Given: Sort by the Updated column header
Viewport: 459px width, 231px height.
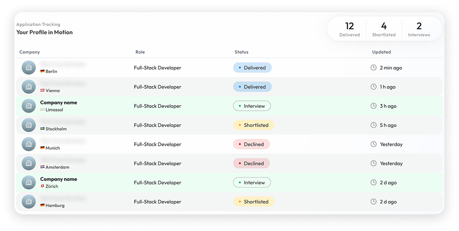Looking at the screenshot, I should click(382, 52).
